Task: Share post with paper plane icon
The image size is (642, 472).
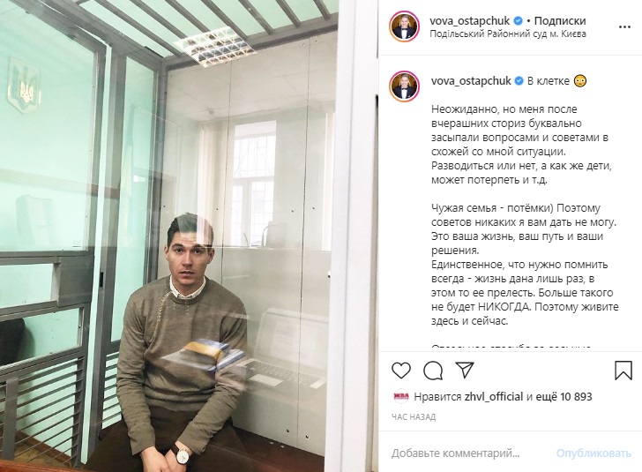Action: 465,370
